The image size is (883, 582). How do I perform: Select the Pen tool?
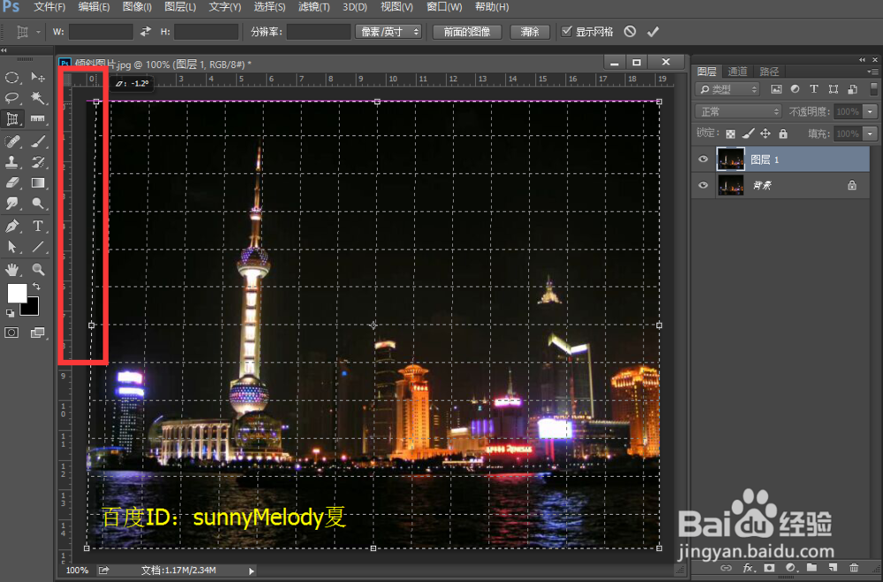11,226
